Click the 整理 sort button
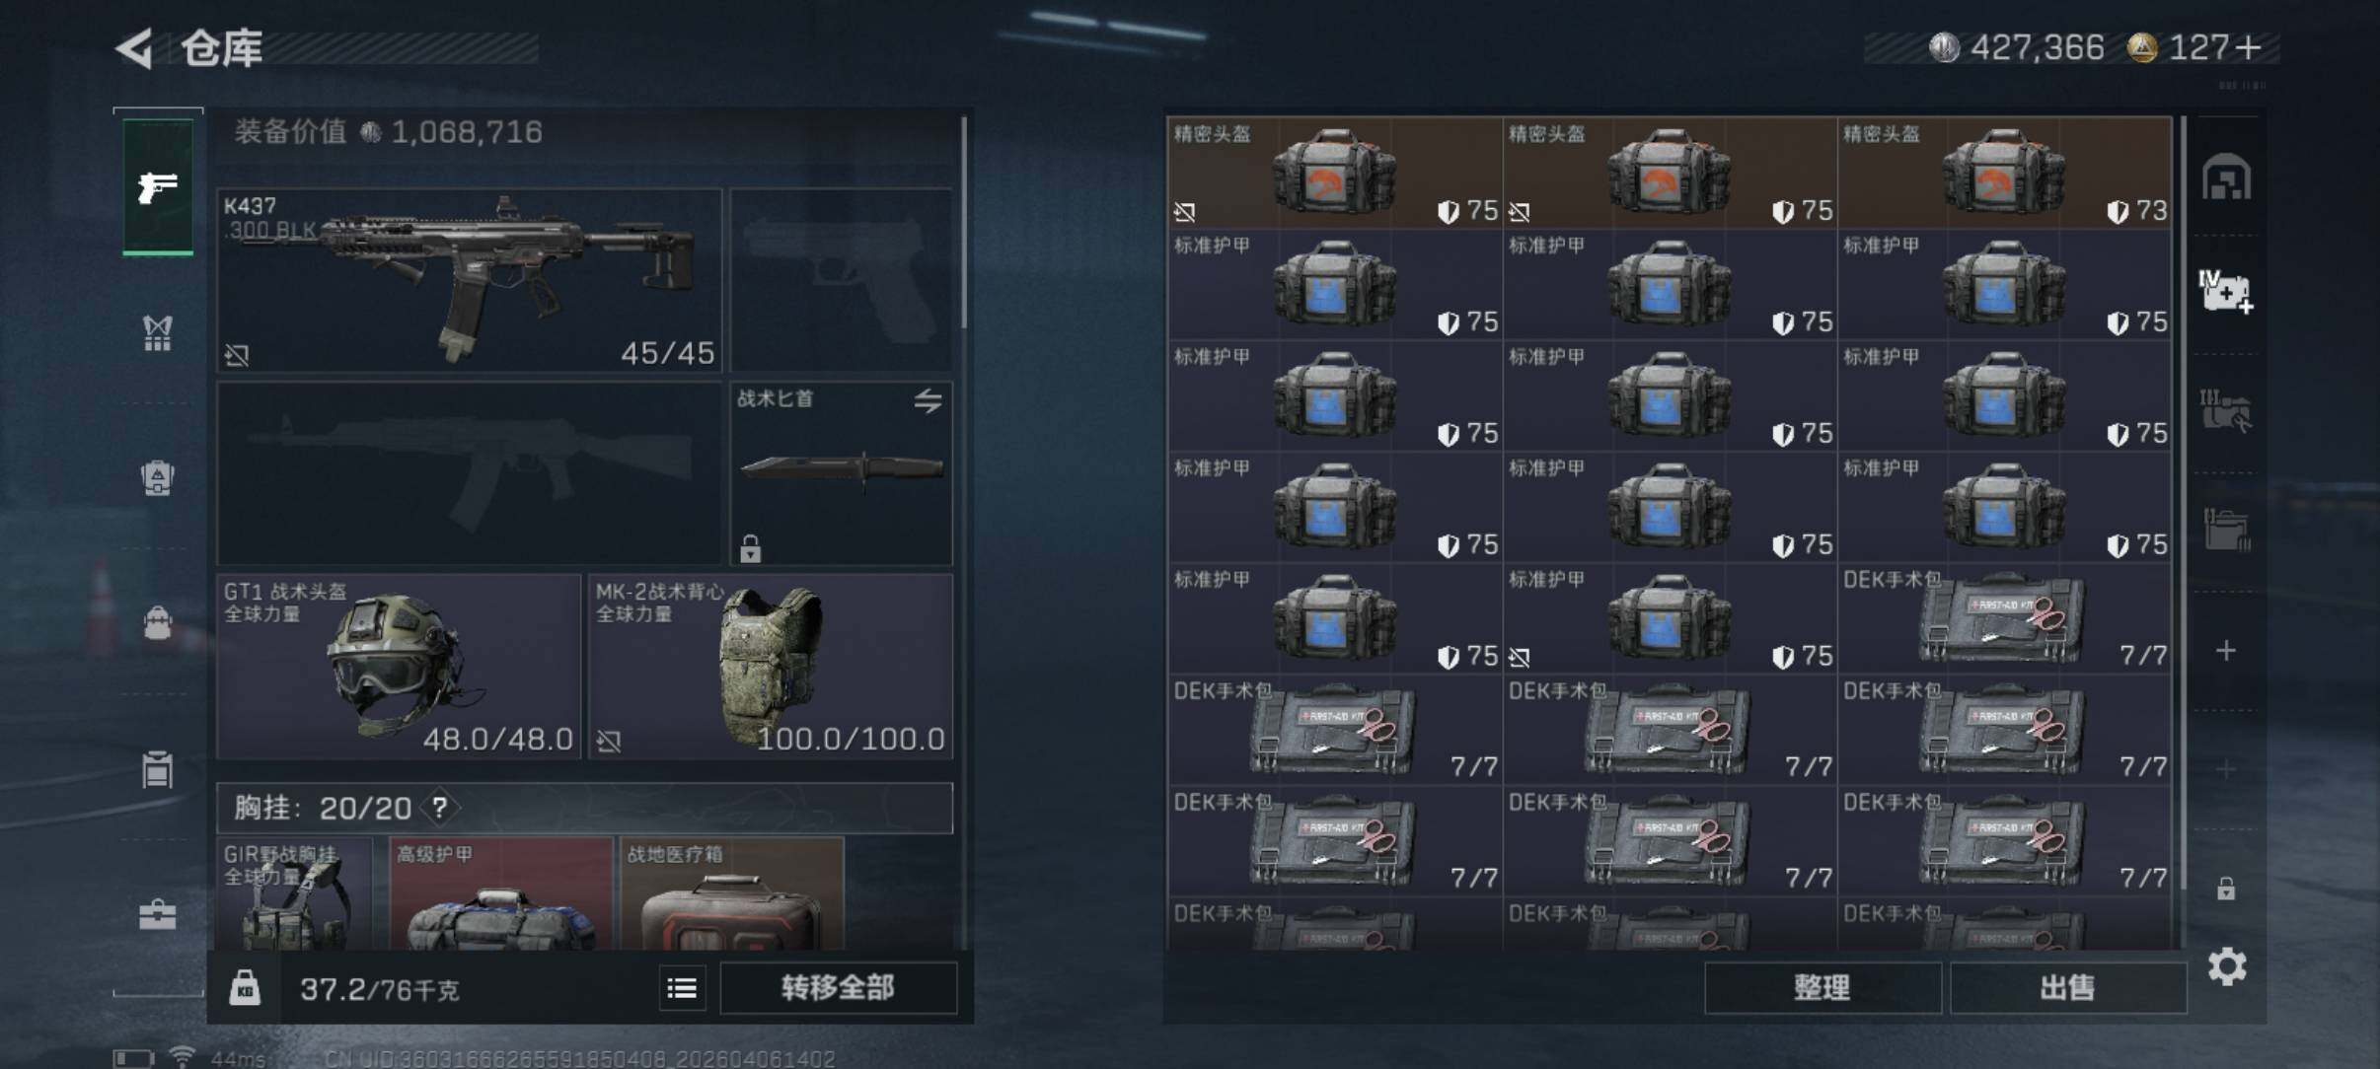 tap(1822, 987)
